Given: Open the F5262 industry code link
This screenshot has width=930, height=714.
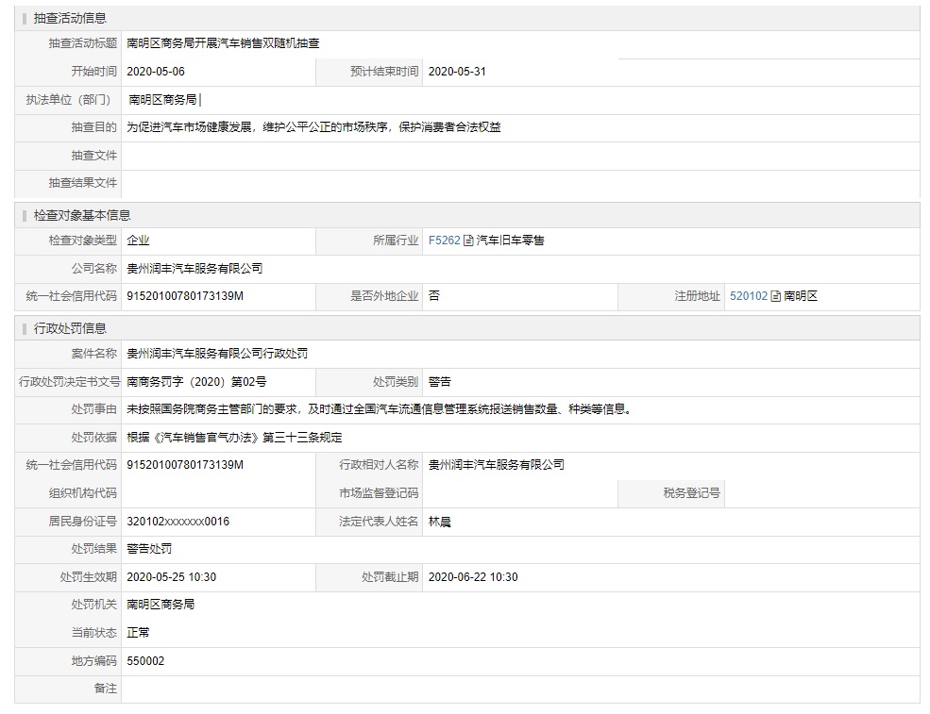Looking at the screenshot, I should click(x=444, y=241).
